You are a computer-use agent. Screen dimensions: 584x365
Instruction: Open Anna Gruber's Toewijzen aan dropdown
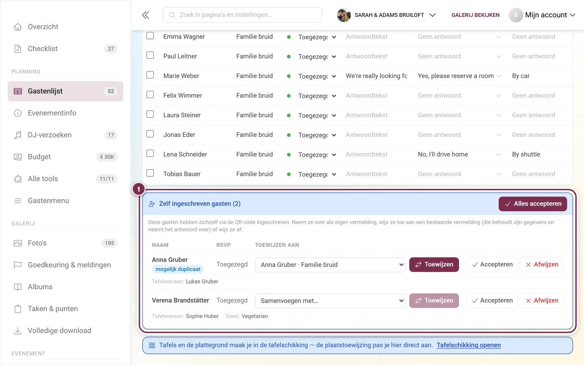(330, 265)
